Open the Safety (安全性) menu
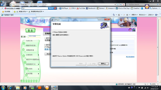 click(x=143, y=15)
